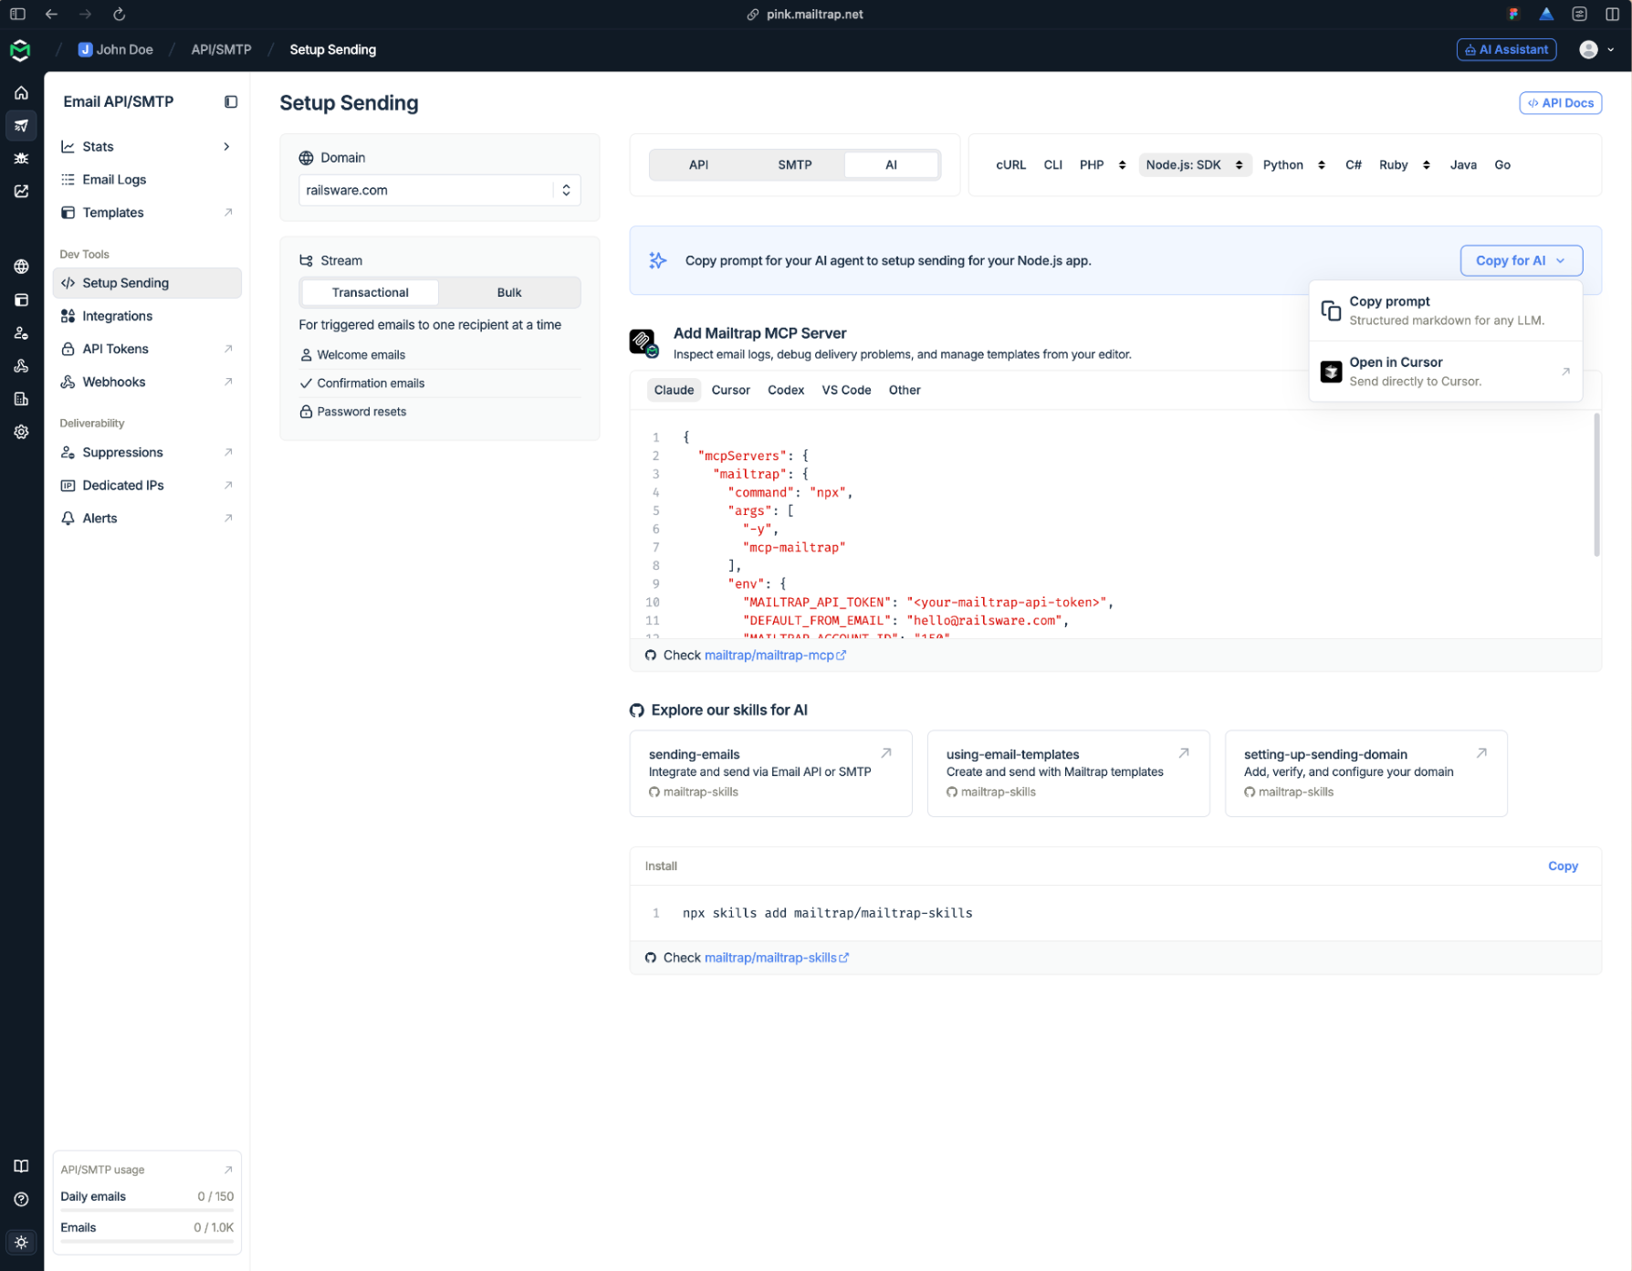Image resolution: width=1632 pixels, height=1271 pixels.
Task: Toggle the theme sun icon
Action: (x=21, y=1242)
